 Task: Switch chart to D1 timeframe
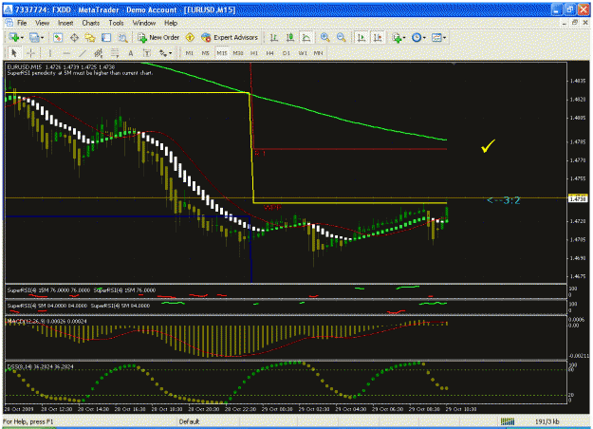tap(287, 53)
